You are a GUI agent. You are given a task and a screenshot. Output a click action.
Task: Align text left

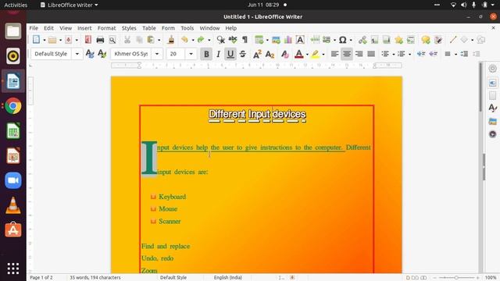[x=334, y=54]
